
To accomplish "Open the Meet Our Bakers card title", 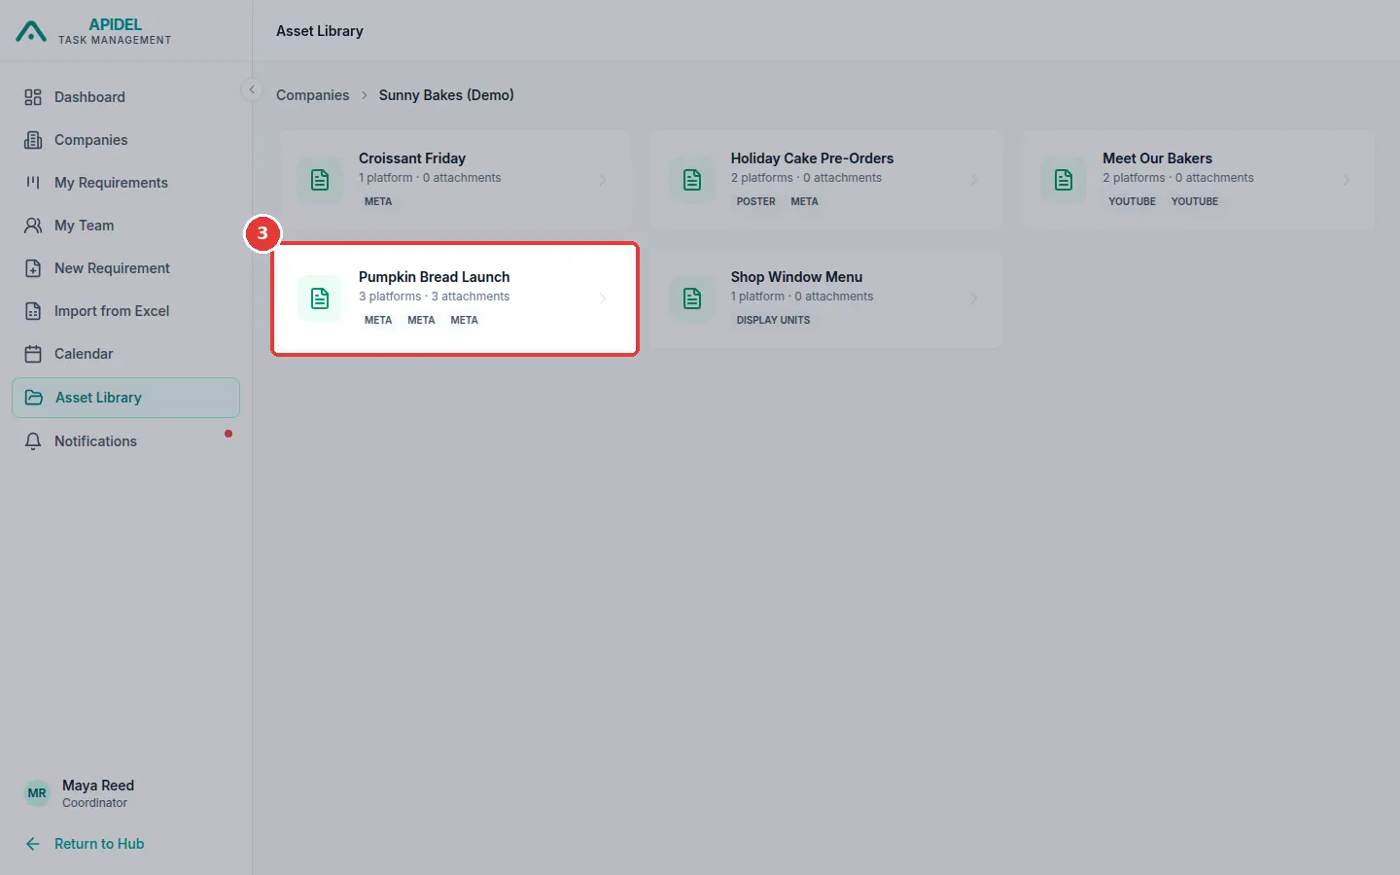I will pyautogui.click(x=1157, y=158).
